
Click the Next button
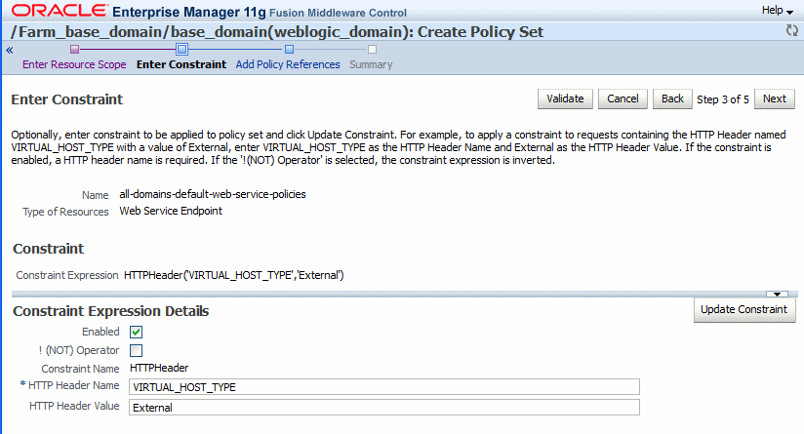775,99
